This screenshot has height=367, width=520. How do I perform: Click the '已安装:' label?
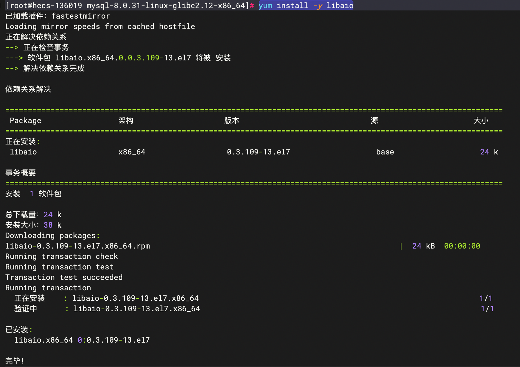tap(19, 330)
